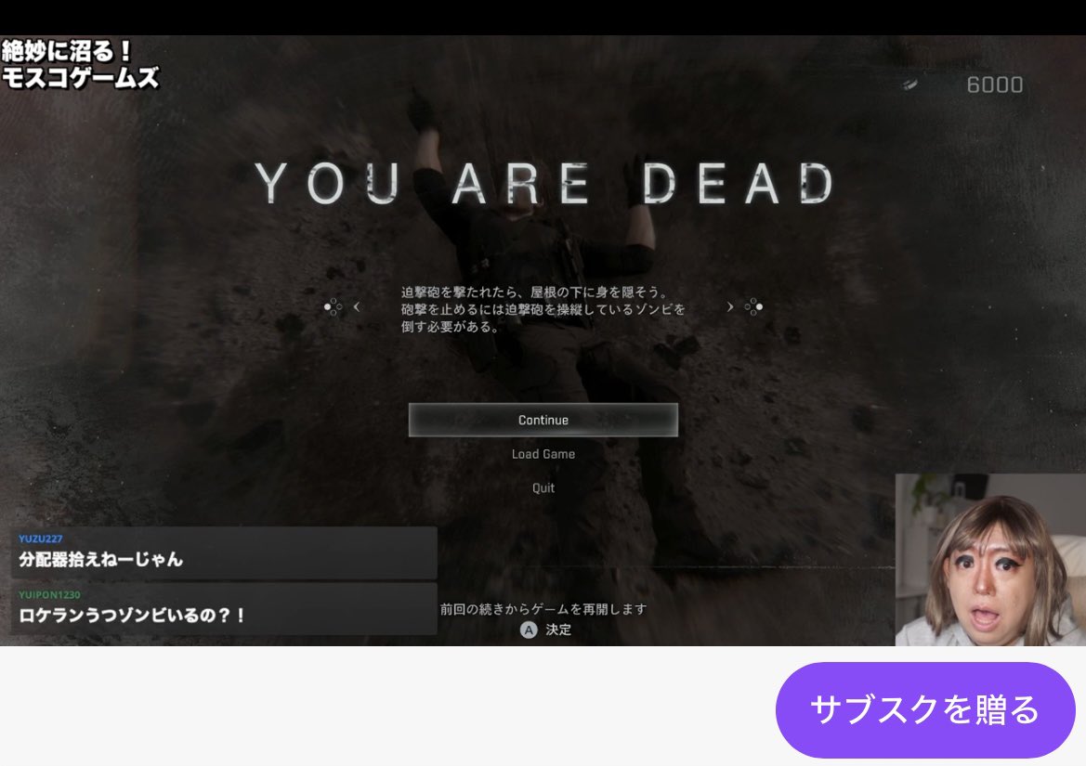Select Quit in the death menu

tap(543, 487)
